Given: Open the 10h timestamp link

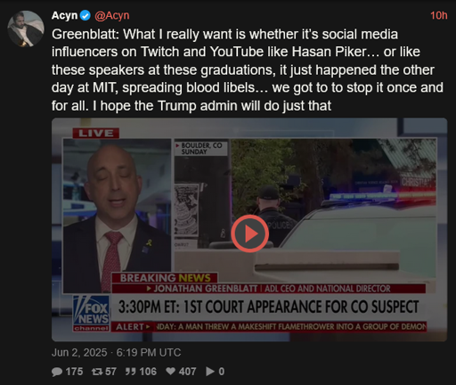Looking at the screenshot, I should [439, 15].
